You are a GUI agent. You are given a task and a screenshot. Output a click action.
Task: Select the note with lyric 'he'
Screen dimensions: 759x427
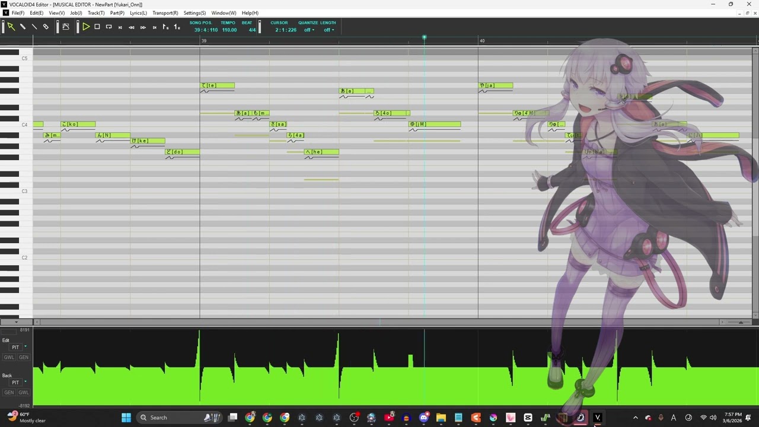[322, 152]
